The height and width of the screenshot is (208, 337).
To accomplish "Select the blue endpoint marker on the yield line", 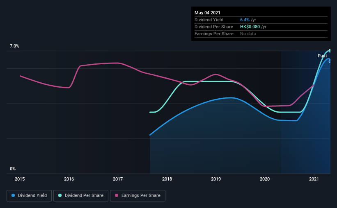I will 330,61.
